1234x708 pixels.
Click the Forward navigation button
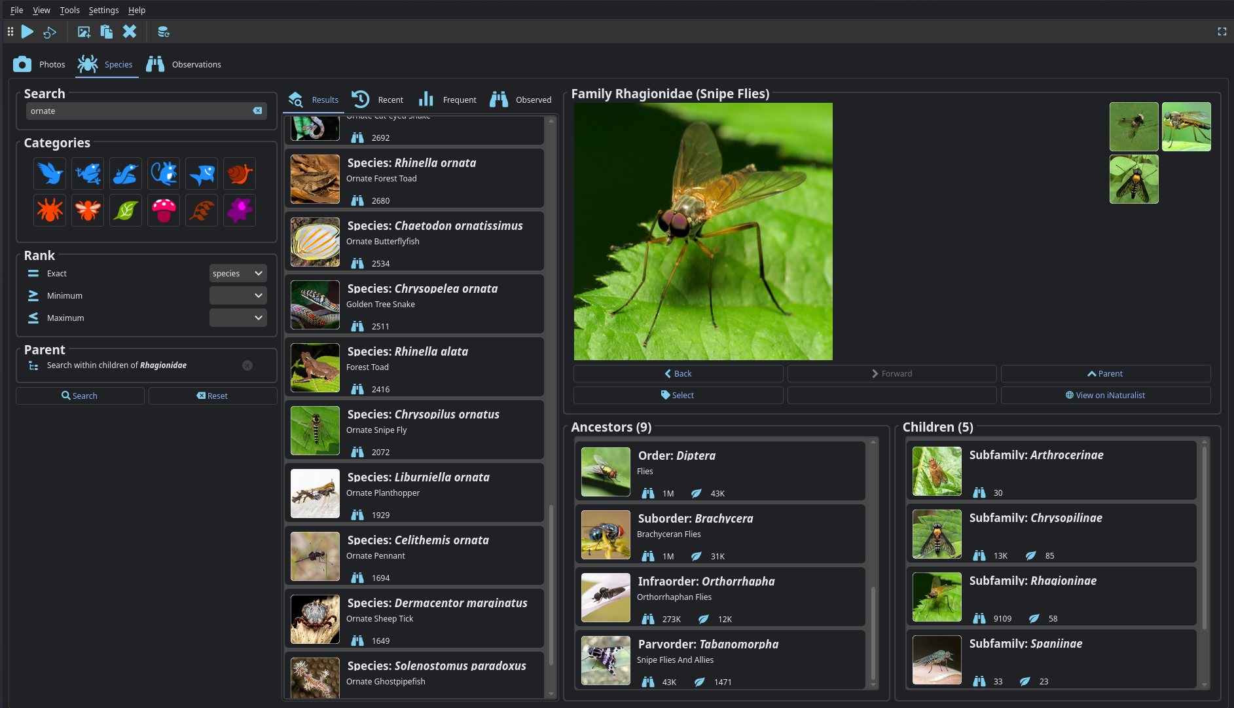click(x=892, y=373)
